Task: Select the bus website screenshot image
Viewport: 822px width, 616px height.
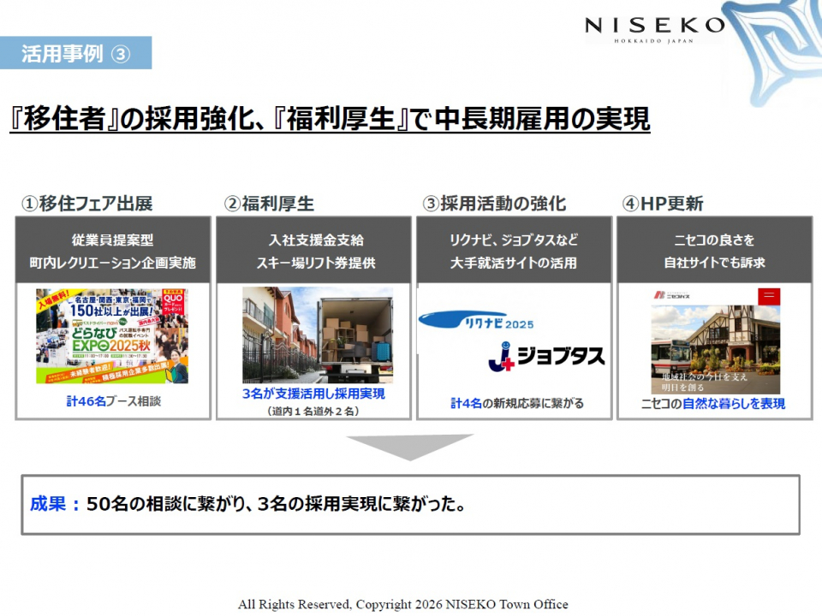Action: (714, 341)
